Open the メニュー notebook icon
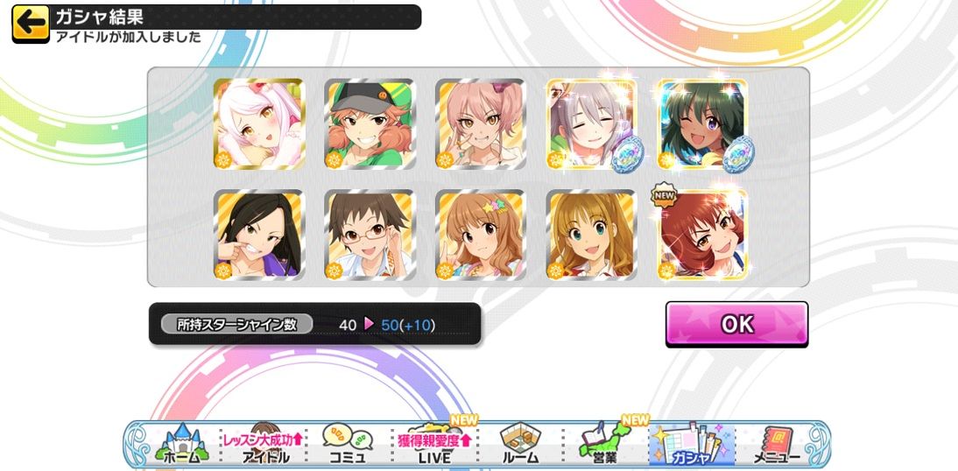Screen dimensions: 958x471 point(775,444)
